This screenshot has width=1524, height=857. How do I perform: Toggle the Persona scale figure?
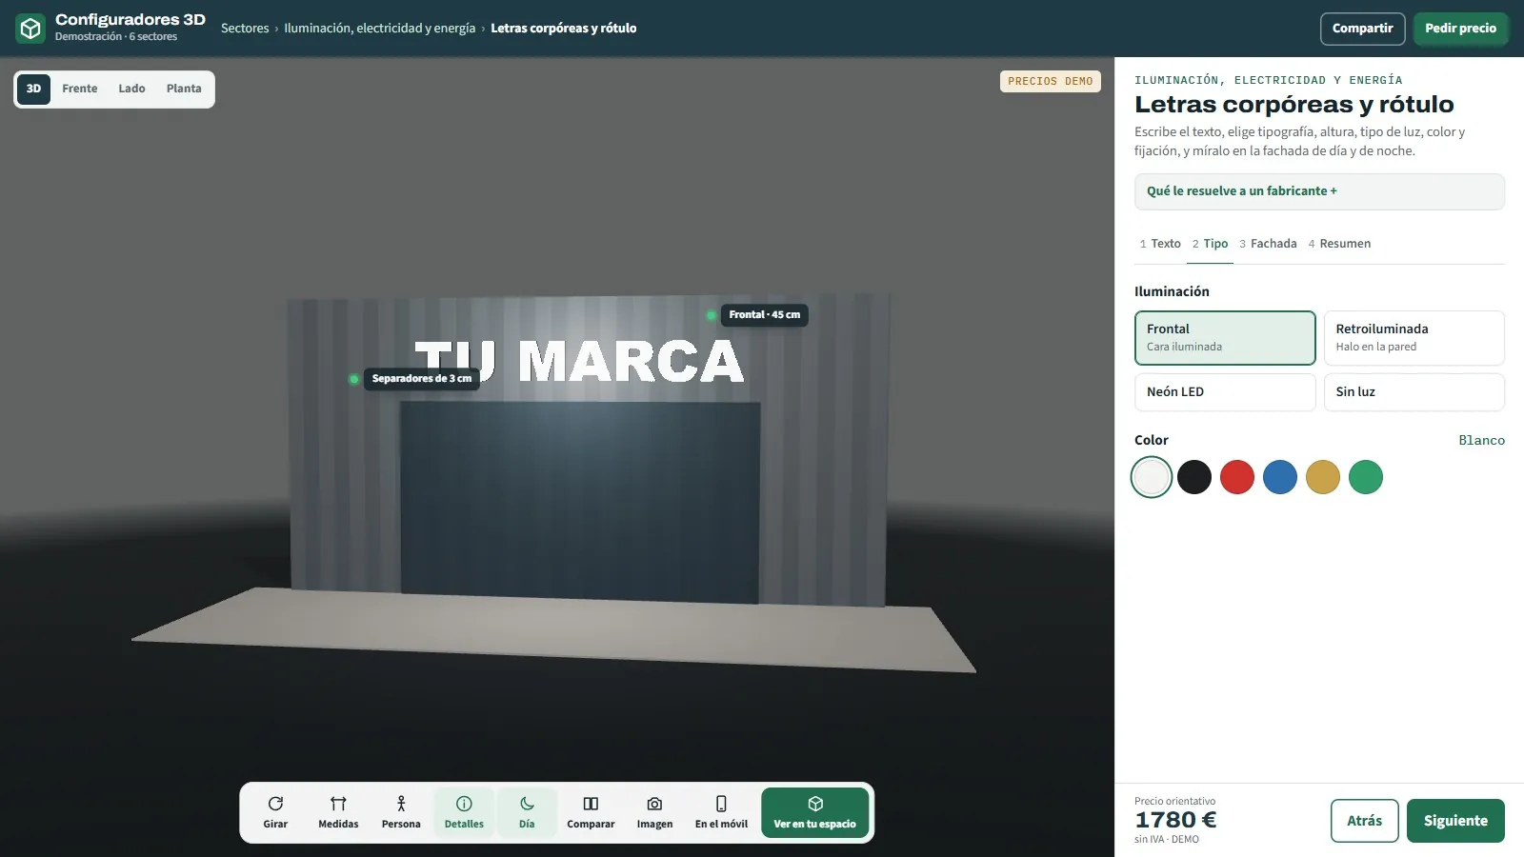point(401,812)
